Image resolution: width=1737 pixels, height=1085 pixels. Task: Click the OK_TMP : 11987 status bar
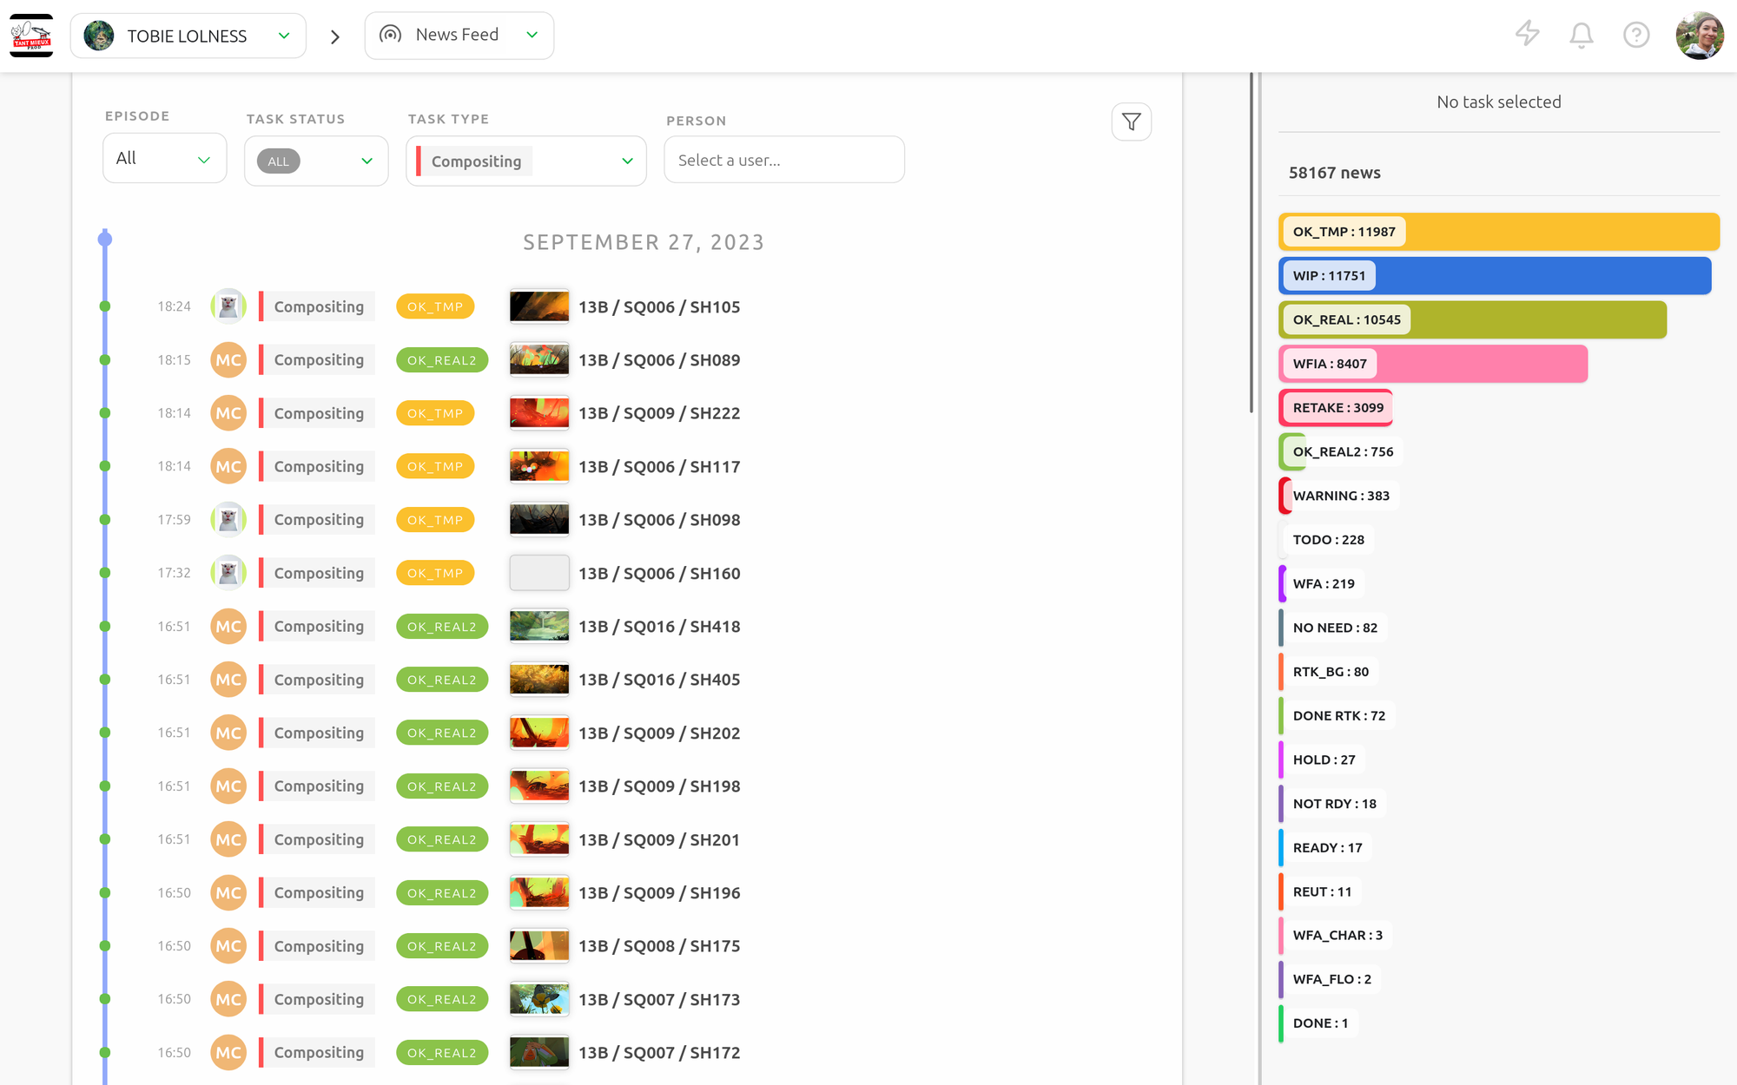[x=1498, y=232]
